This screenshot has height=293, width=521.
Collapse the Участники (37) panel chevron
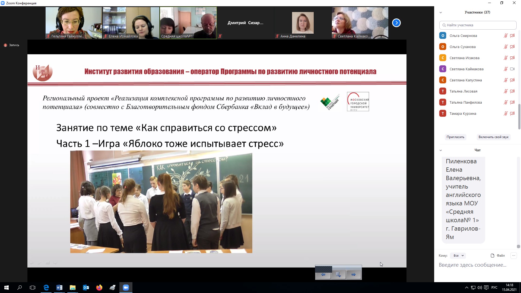pyautogui.click(x=441, y=12)
